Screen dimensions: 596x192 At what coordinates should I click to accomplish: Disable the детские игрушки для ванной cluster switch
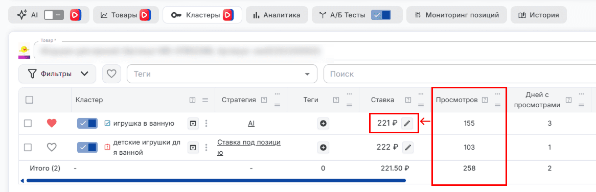(x=88, y=147)
